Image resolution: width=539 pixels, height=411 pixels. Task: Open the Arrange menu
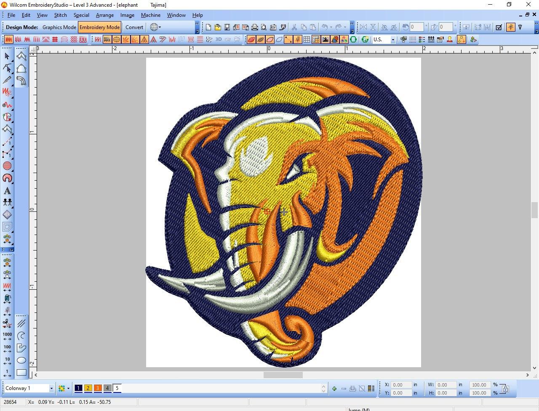click(104, 15)
